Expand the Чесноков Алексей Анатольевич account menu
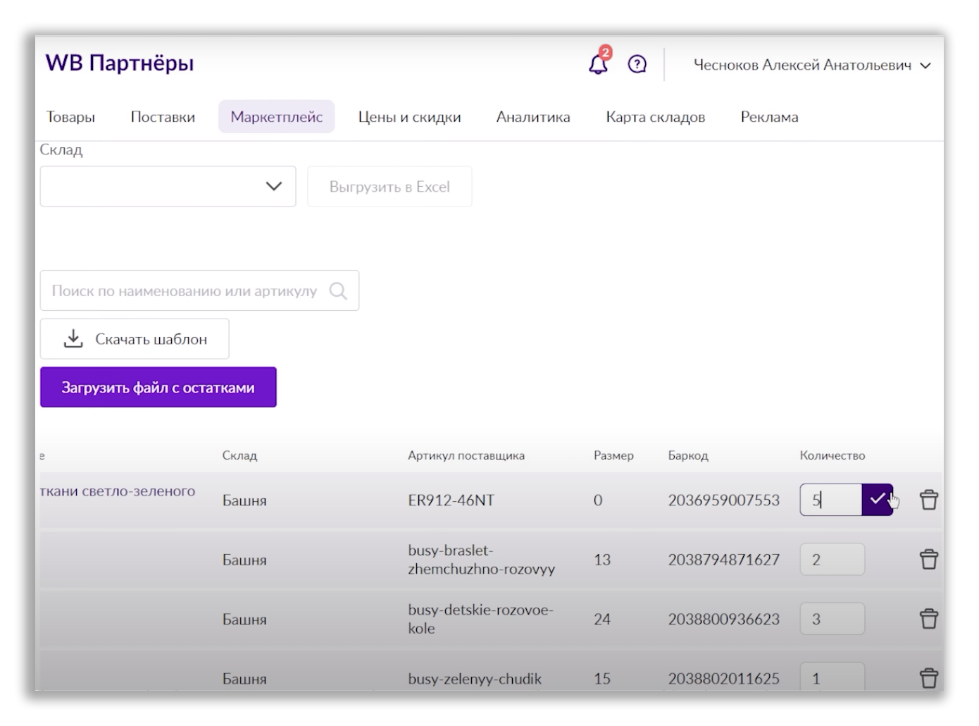Screen dimensions: 979x726 812,65
